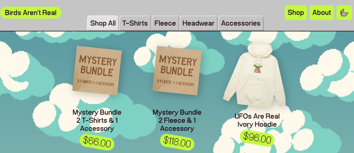Switch to the Headwear tab
This screenshot has width=354, height=153.
[198, 23]
